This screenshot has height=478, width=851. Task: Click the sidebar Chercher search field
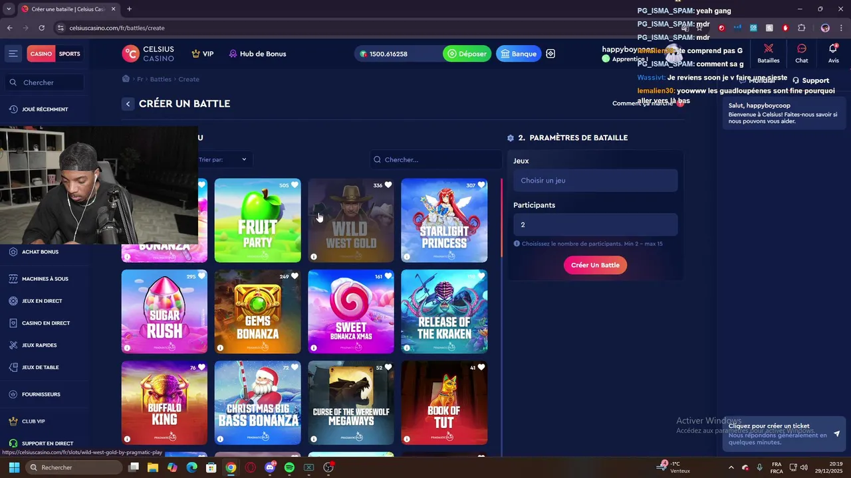click(x=46, y=82)
